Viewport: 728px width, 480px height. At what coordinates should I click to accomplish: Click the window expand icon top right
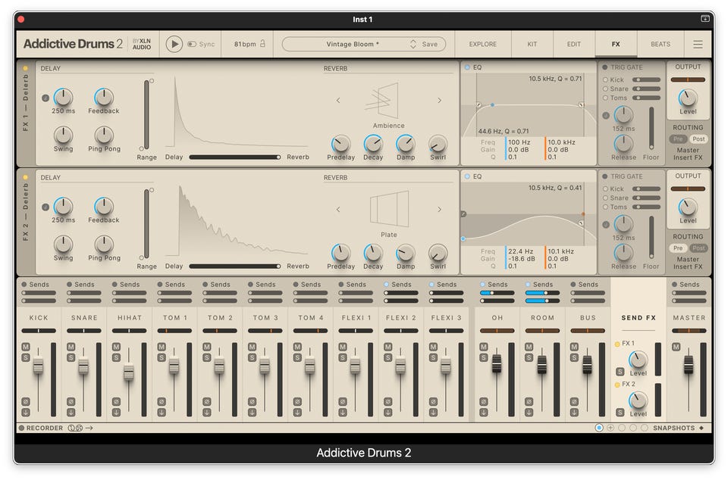(x=704, y=18)
